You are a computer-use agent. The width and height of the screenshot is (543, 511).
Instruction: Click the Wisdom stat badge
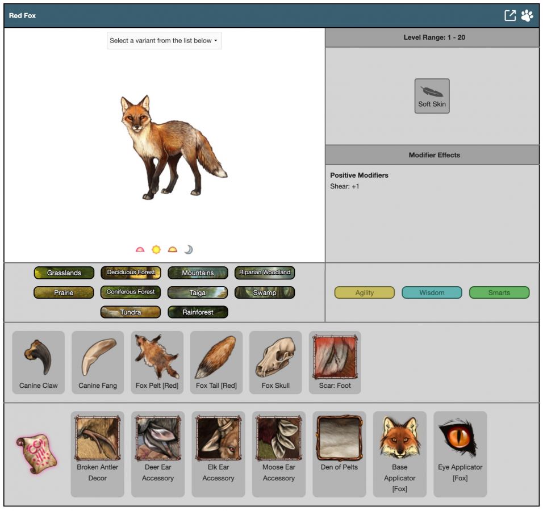point(432,293)
